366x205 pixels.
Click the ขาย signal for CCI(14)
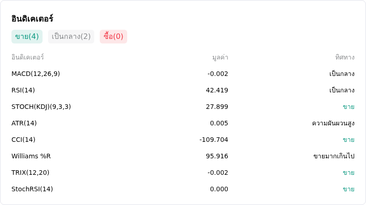(x=349, y=140)
